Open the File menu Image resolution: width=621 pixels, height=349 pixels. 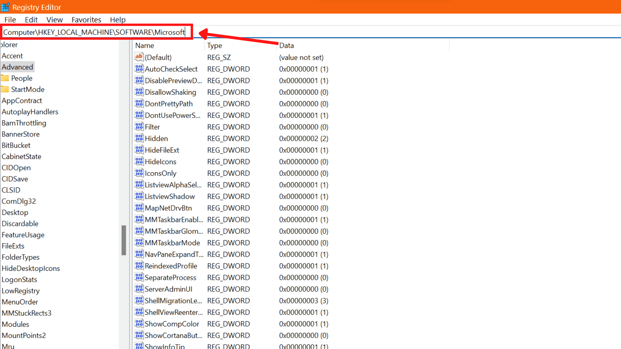pos(10,20)
